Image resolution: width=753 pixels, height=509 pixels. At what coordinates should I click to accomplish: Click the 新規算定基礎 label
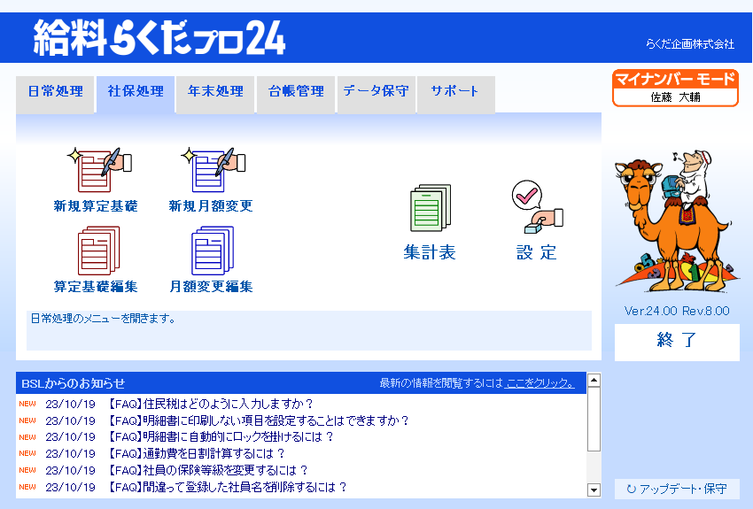(x=96, y=206)
